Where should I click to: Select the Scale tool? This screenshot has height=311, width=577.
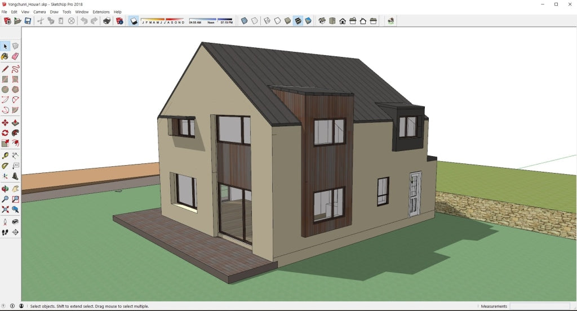coord(5,143)
